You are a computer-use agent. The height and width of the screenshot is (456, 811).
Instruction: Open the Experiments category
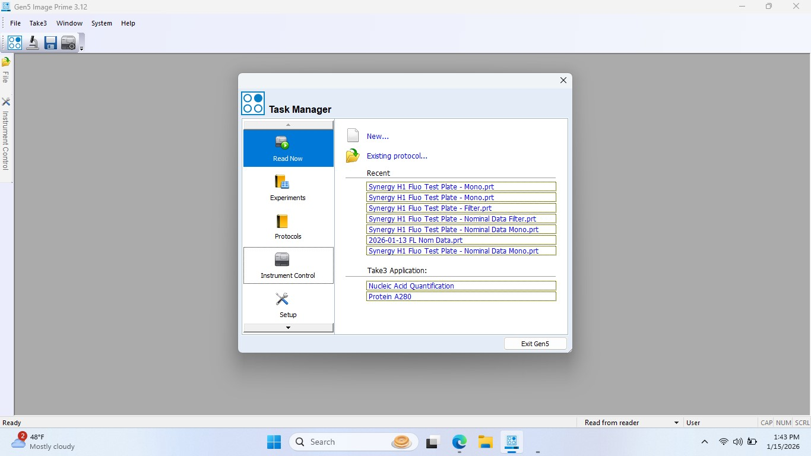pos(288,188)
